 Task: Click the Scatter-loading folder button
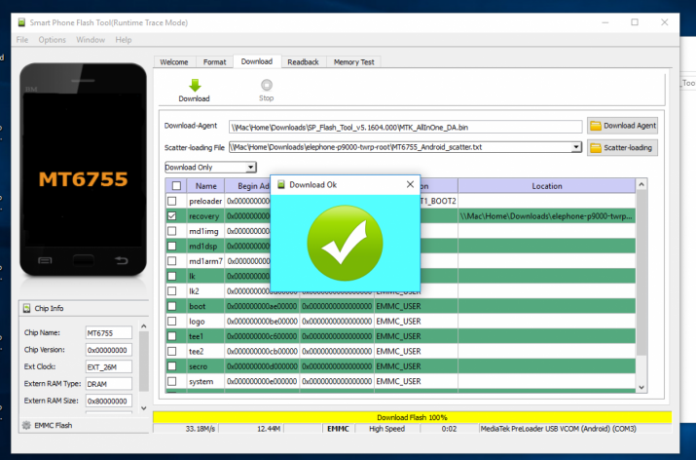(623, 147)
